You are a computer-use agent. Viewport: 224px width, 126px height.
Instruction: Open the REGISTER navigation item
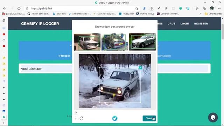(201, 23)
